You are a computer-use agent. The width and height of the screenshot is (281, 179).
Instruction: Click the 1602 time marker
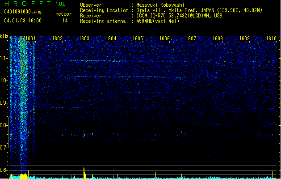[57, 38]
